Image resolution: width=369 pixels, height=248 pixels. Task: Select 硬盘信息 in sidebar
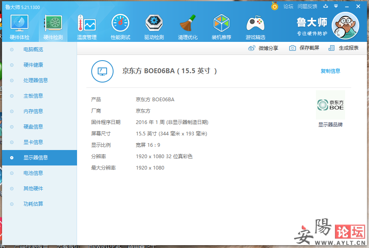tap(40, 127)
